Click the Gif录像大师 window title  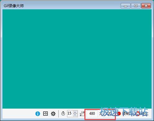(x=14, y=6)
